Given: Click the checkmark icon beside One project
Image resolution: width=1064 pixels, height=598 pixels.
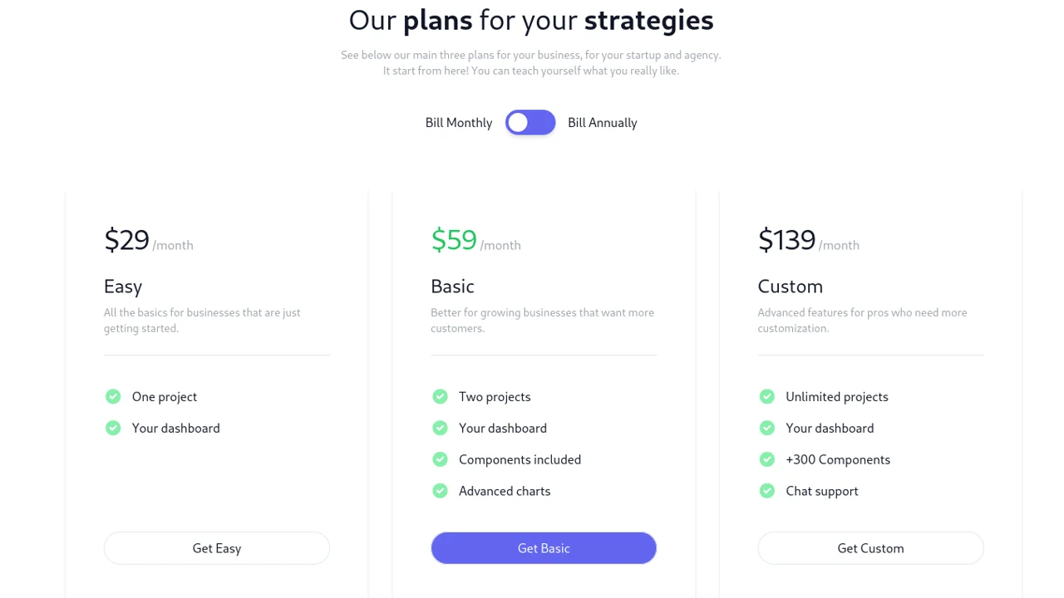Looking at the screenshot, I should 113,396.
